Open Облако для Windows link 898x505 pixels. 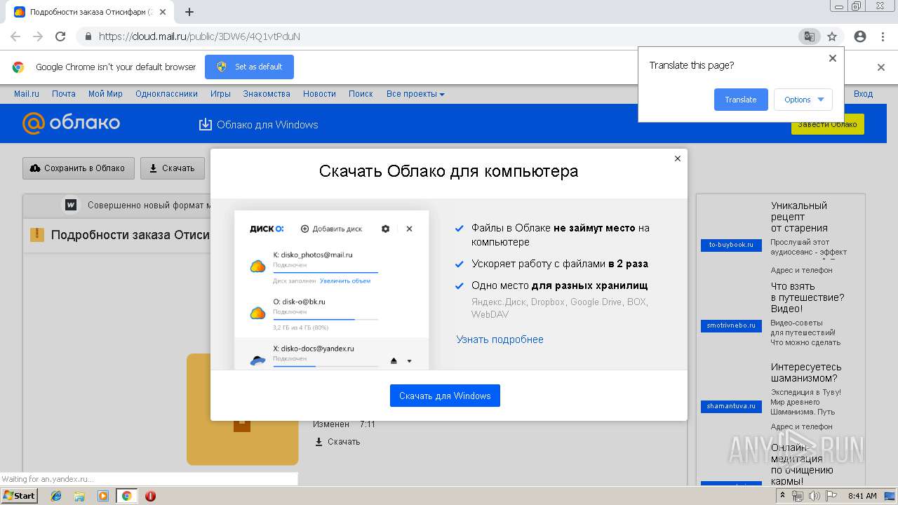[258, 125]
